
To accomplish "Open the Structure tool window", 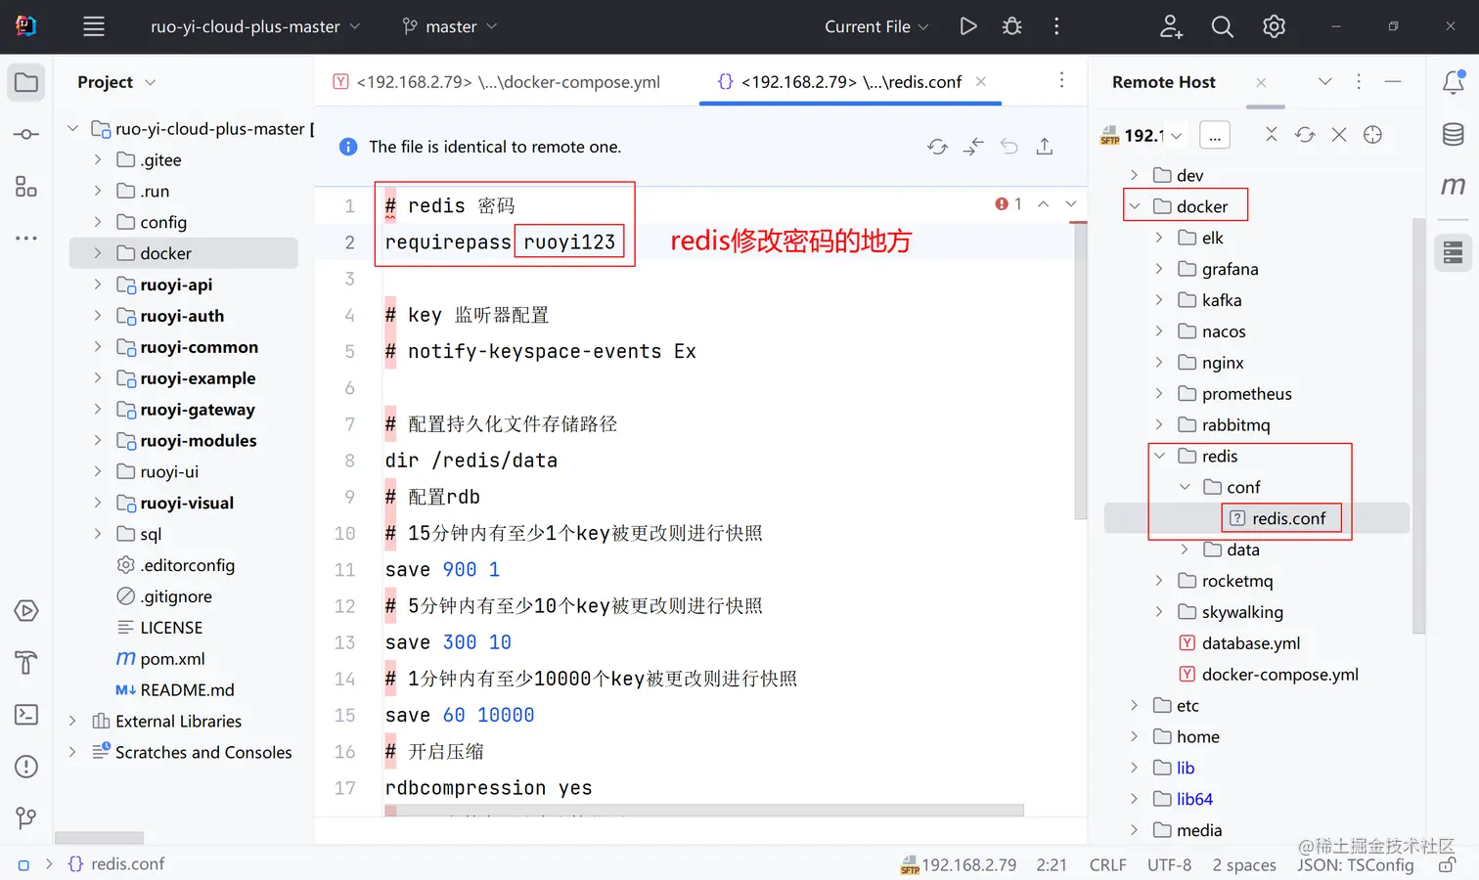I will [26, 186].
